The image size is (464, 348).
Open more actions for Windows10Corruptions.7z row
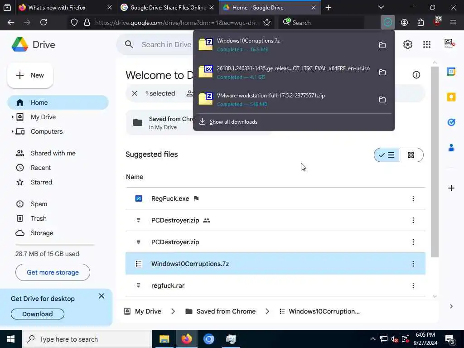click(413, 264)
